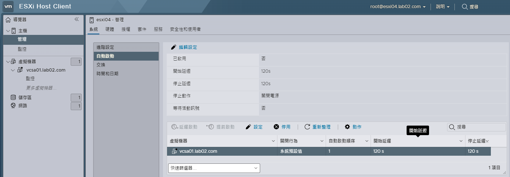The height and width of the screenshot is (177, 510).
Task: Click the VMware vm logo icon
Action: tap(8, 6)
